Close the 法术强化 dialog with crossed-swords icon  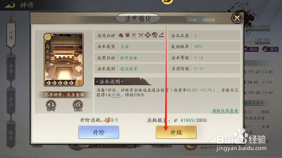pyautogui.click(x=237, y=18)
